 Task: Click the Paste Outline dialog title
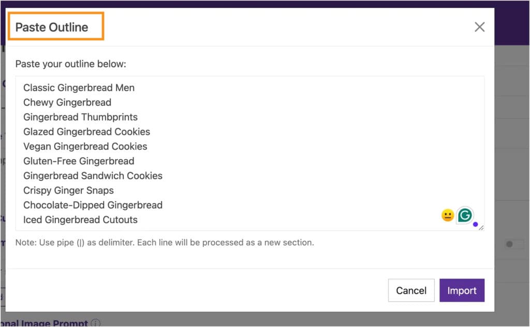coord(52,27)
